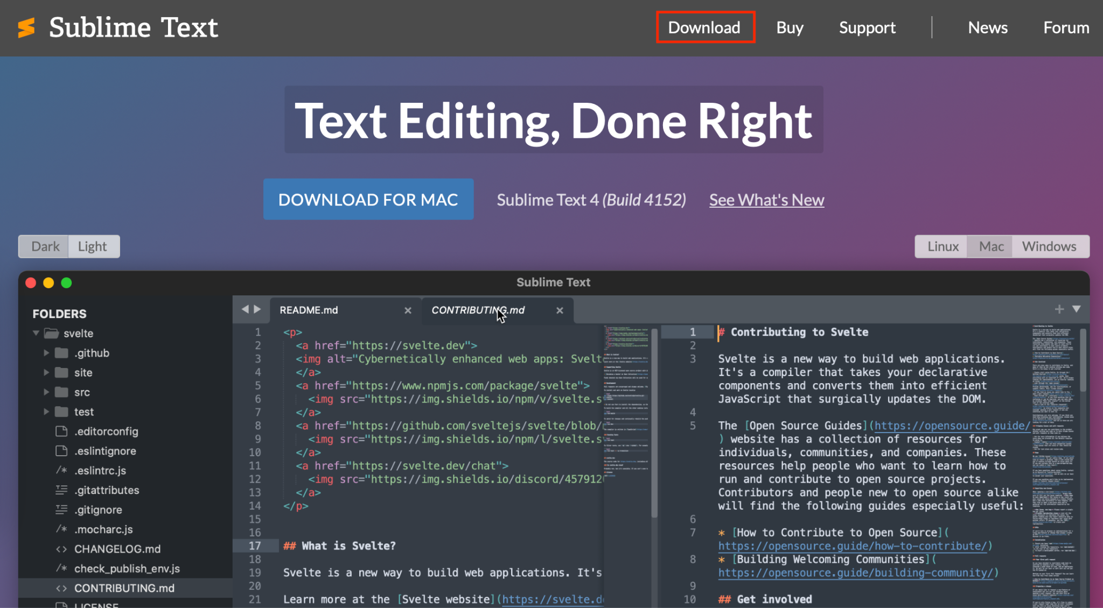This screenshot has width=1103, height=608.
Task: Click the DOWNLOAD FOR MAC button
Action: [x=368, y=199]
